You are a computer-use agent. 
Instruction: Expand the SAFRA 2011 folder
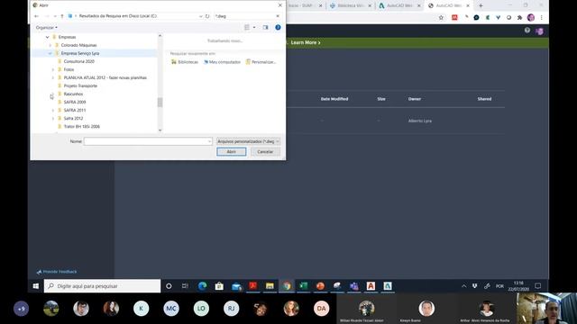coord(53,110)
